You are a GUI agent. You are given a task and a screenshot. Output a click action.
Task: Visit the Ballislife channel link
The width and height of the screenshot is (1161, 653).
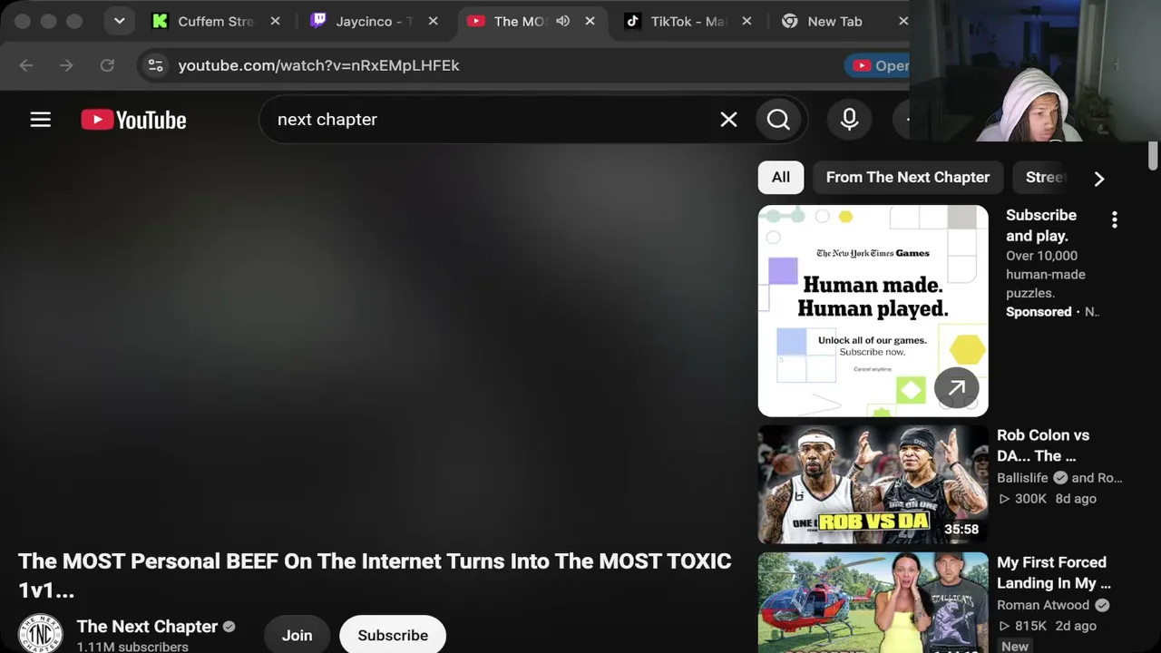click(1022, 478)
